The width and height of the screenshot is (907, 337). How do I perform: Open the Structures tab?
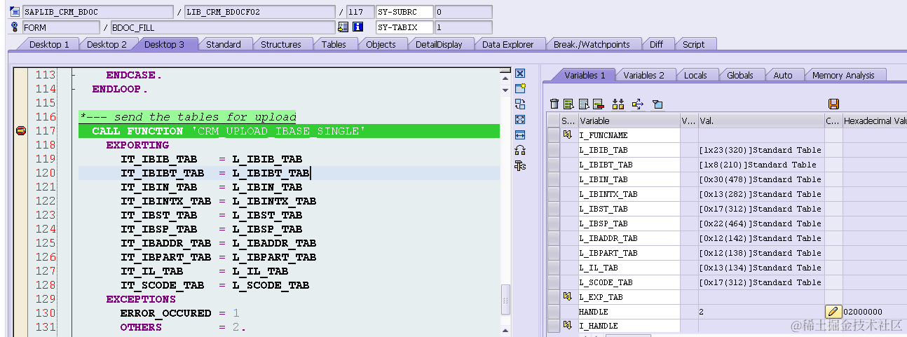pos(280,44)
